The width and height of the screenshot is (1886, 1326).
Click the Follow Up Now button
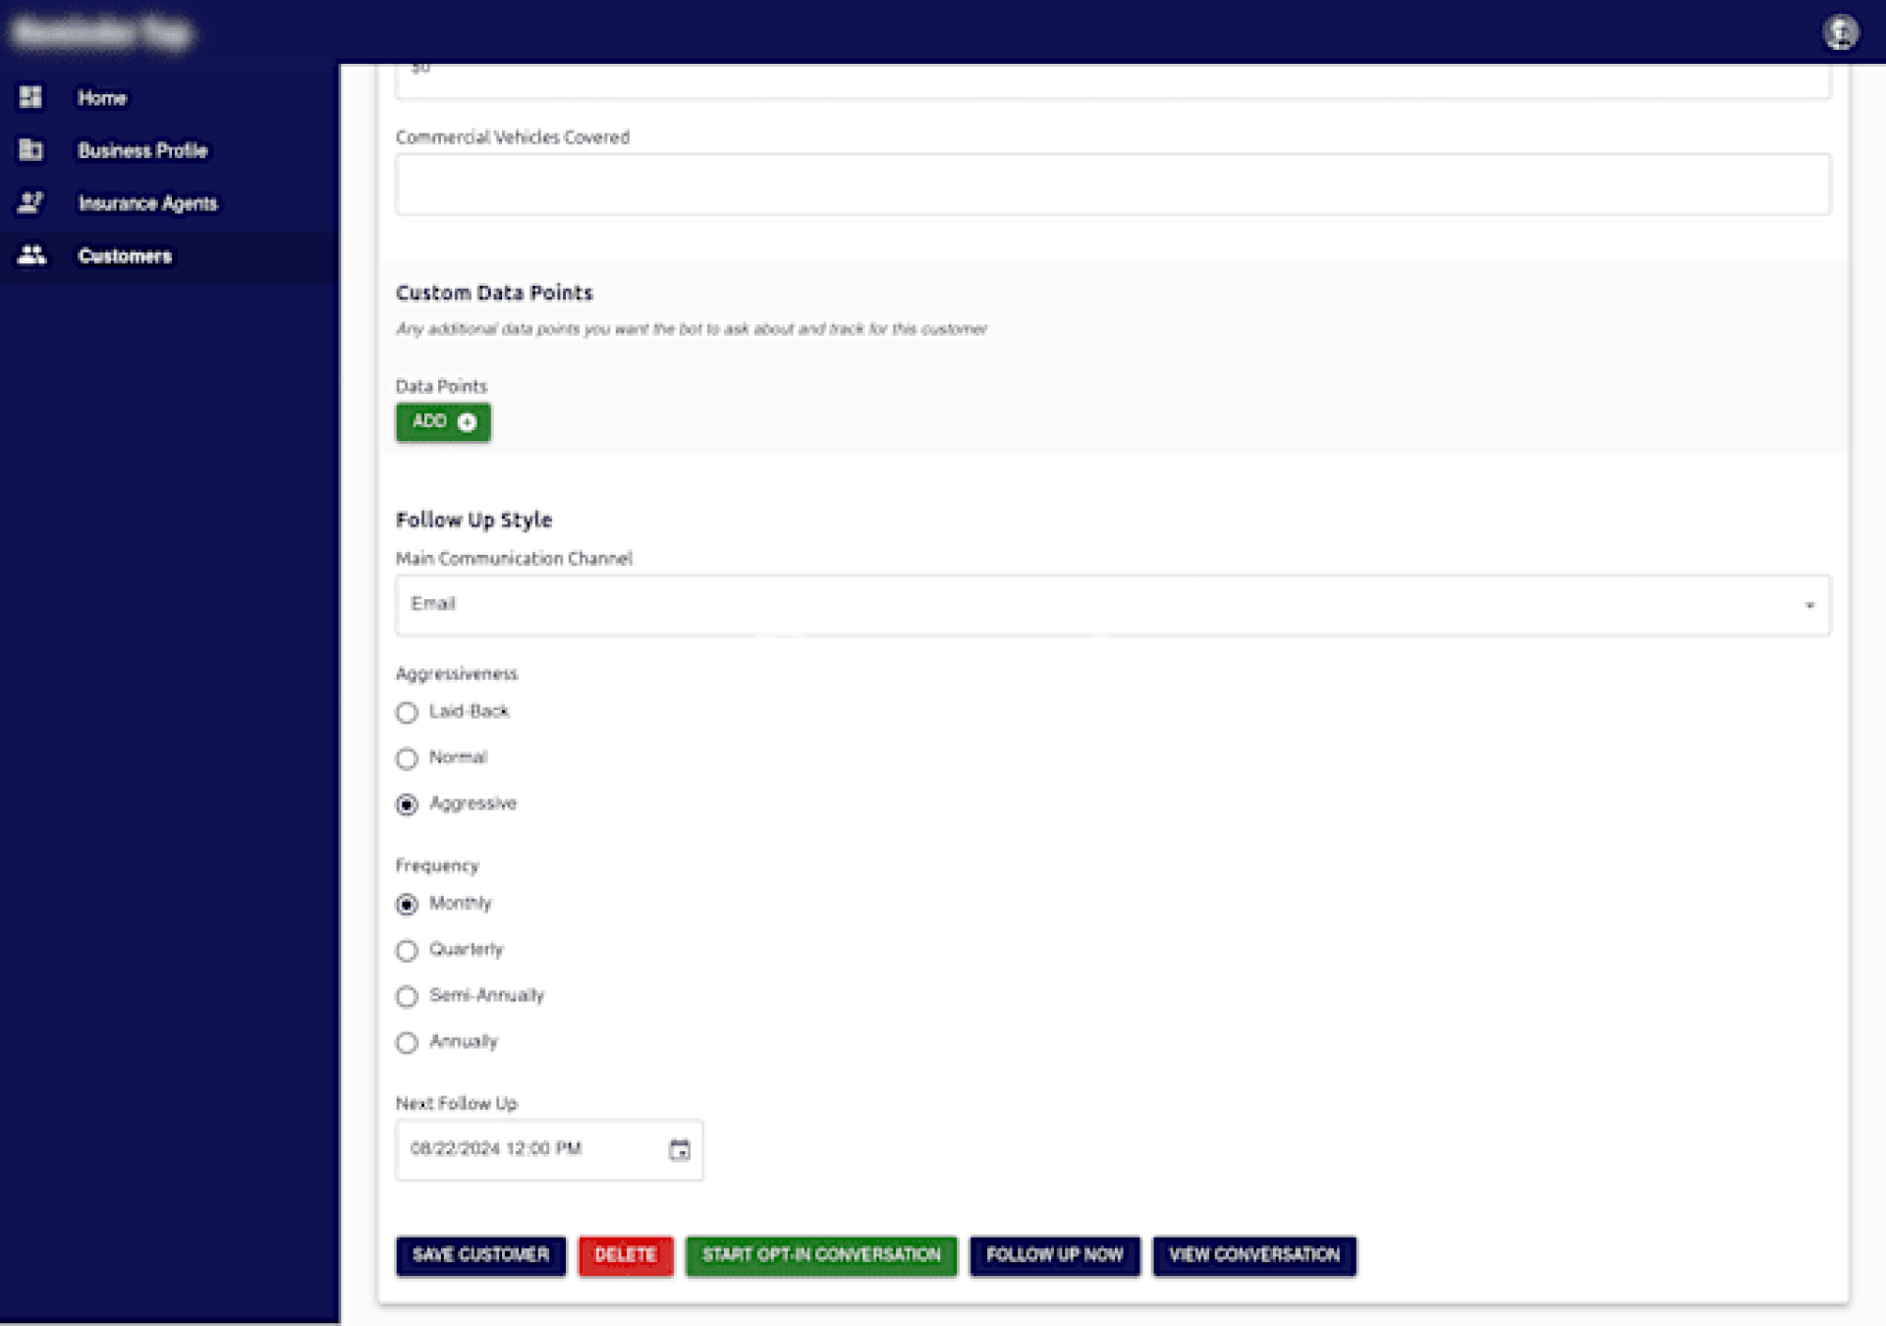pos(1054,1255)
